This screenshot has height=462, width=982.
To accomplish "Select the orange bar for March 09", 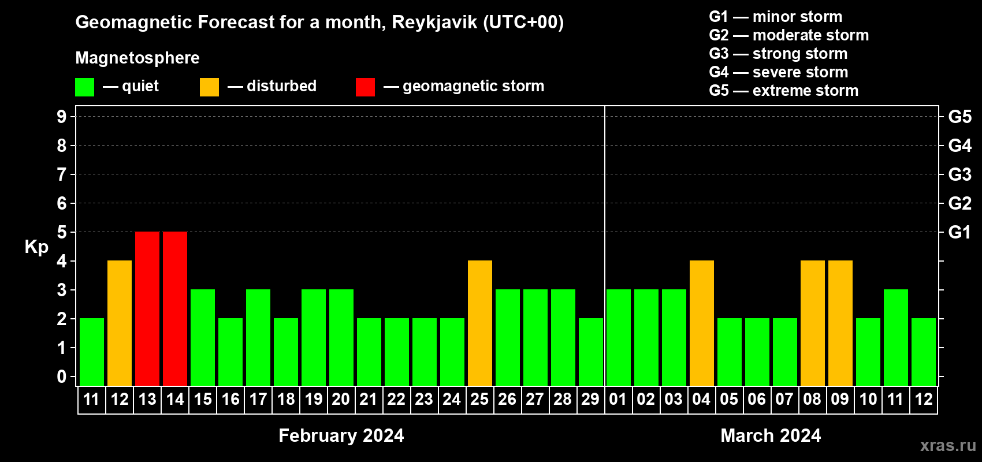I will point(840,323).
